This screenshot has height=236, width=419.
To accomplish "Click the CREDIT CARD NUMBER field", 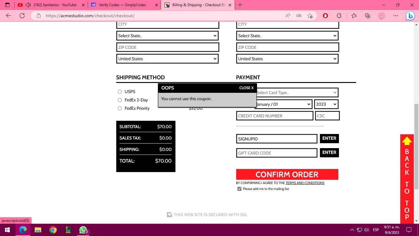I will 275,116.
